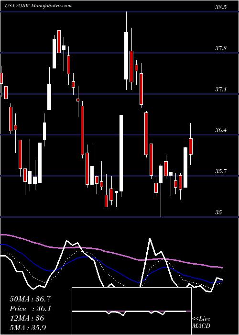Click the <<Live MACD label
239x335 pixels.
[201, 322]
